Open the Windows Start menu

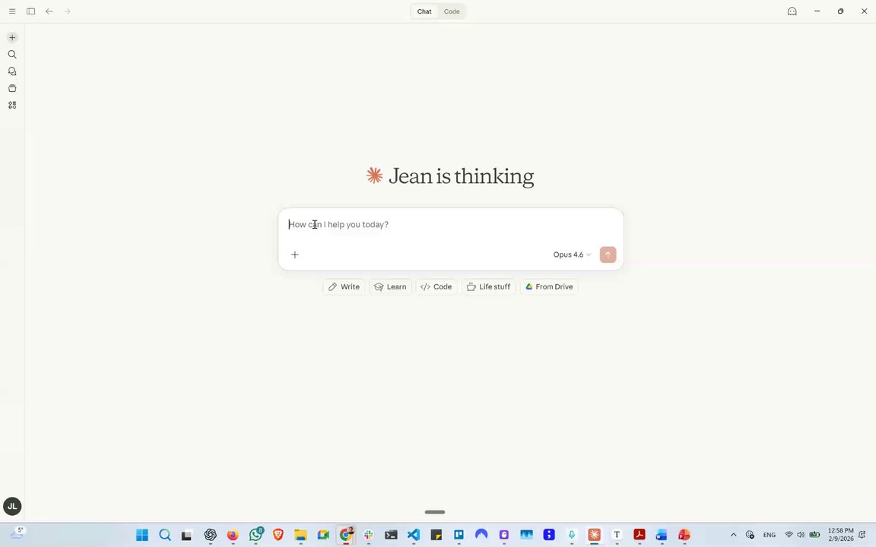tap(142, 535)
